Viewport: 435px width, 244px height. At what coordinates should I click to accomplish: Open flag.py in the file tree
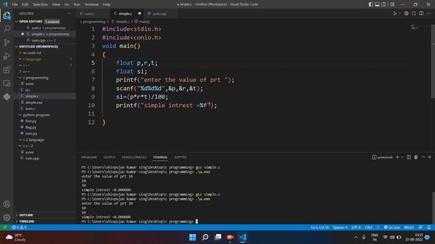click(31, 127)
